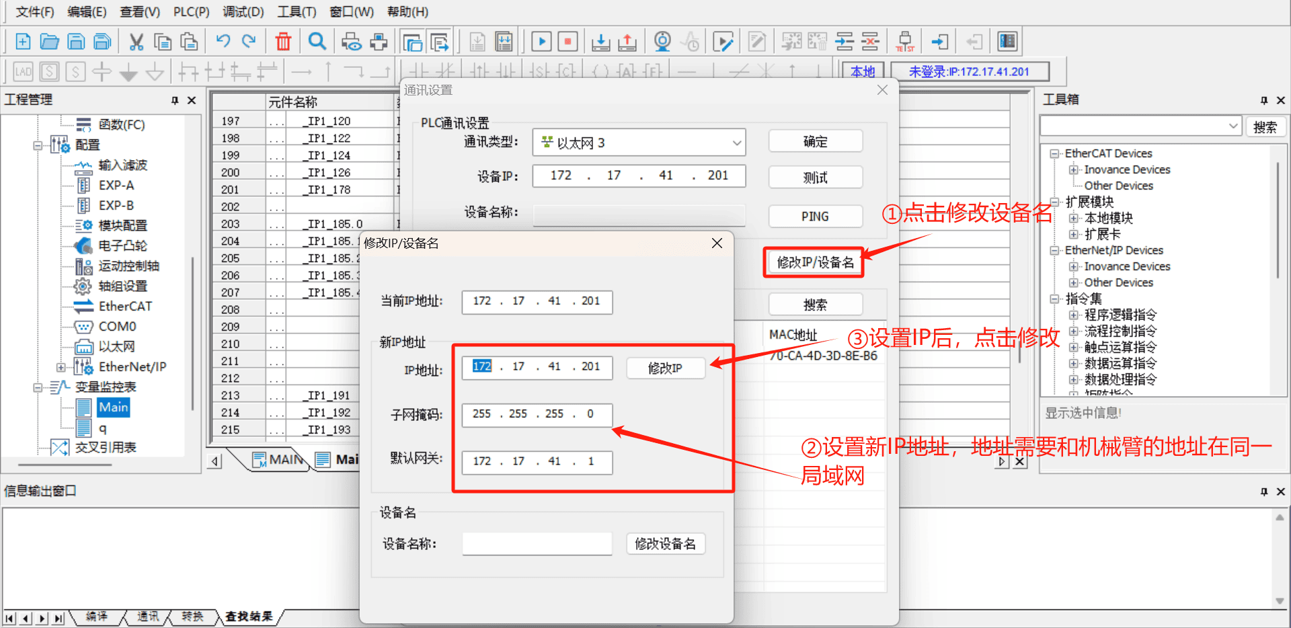Expand Inovance Devices under EtherCAT Devices
Image resolution: width=1291 pixels, height=628 pixels.
[1074, 170]
